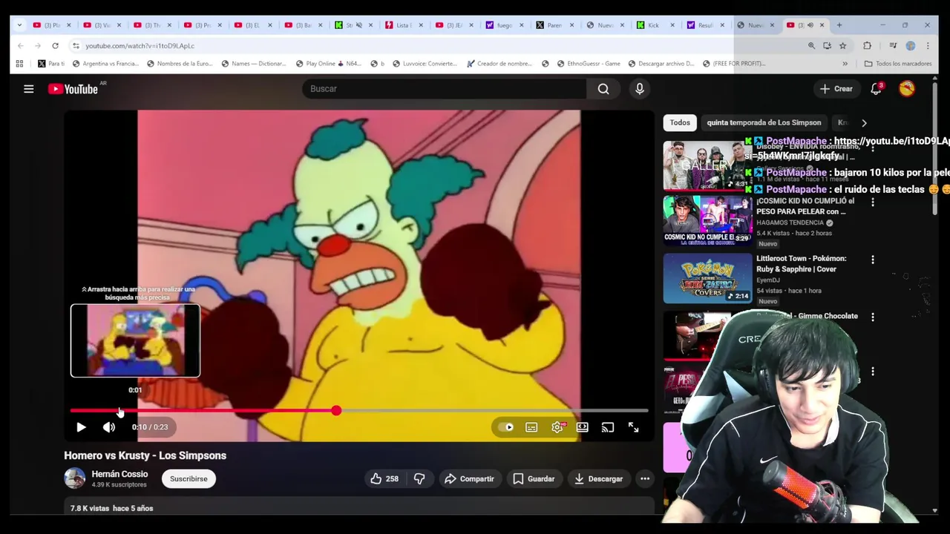Open the account avatar menu

tap(907, 88)
